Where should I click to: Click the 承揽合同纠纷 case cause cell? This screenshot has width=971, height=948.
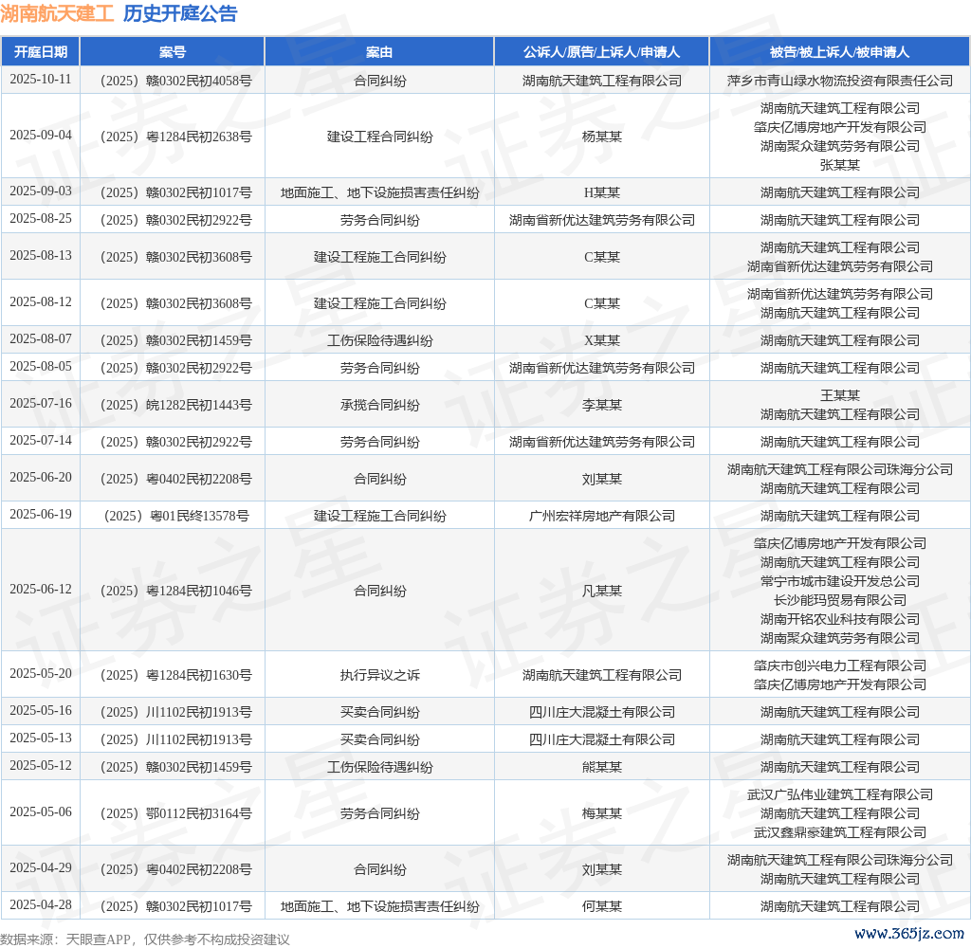pyautogui.click(x=379, y=405)
